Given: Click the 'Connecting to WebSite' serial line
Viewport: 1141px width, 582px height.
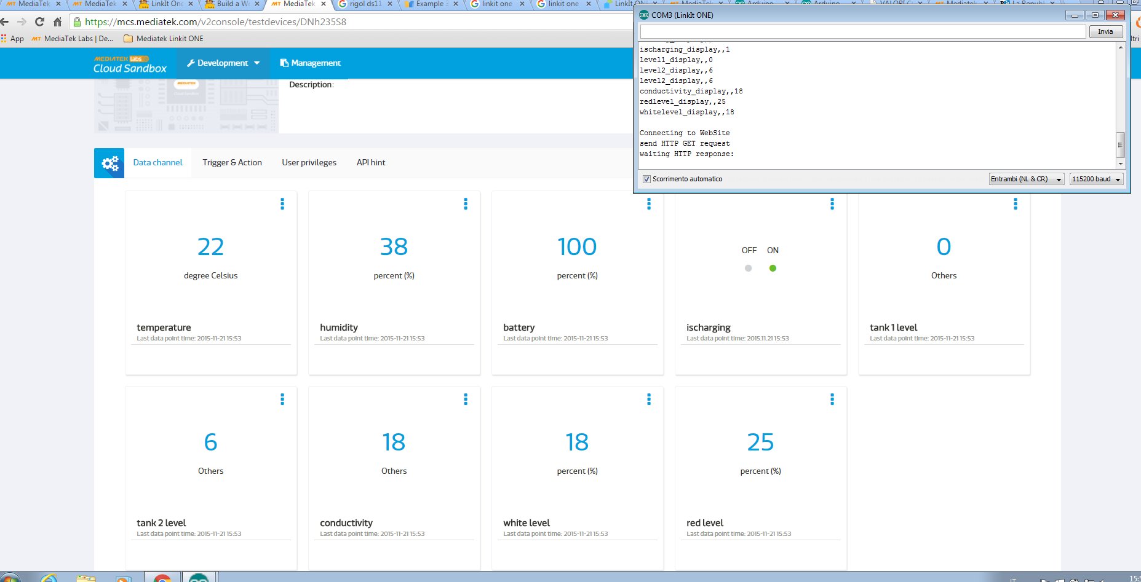Looking at the screenshot, I should (x=685, y=133).
